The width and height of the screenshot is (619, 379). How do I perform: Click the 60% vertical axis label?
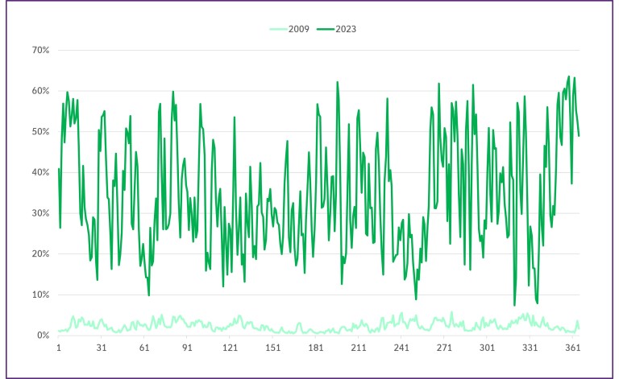pos(41,91)
